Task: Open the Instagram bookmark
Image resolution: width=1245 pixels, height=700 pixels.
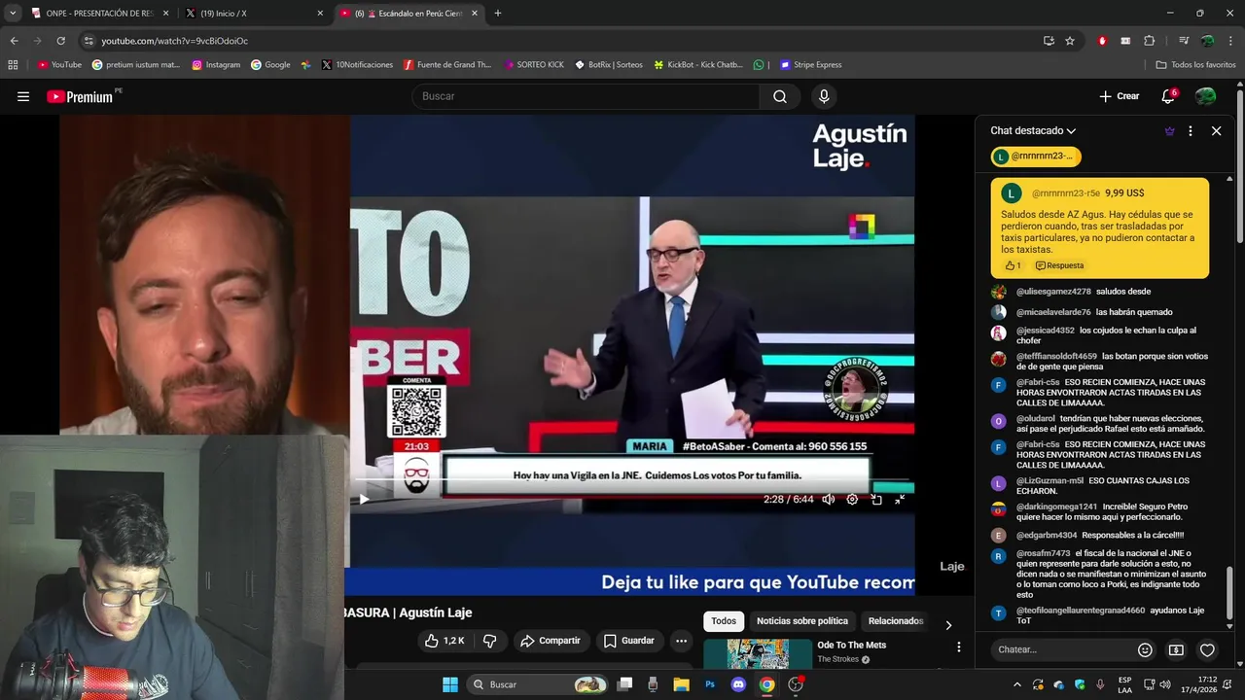Action: (x=216, y=65)
